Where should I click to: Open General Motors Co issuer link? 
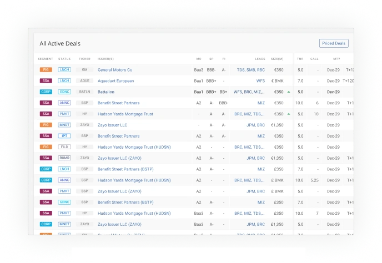click(x=115, y=70)
